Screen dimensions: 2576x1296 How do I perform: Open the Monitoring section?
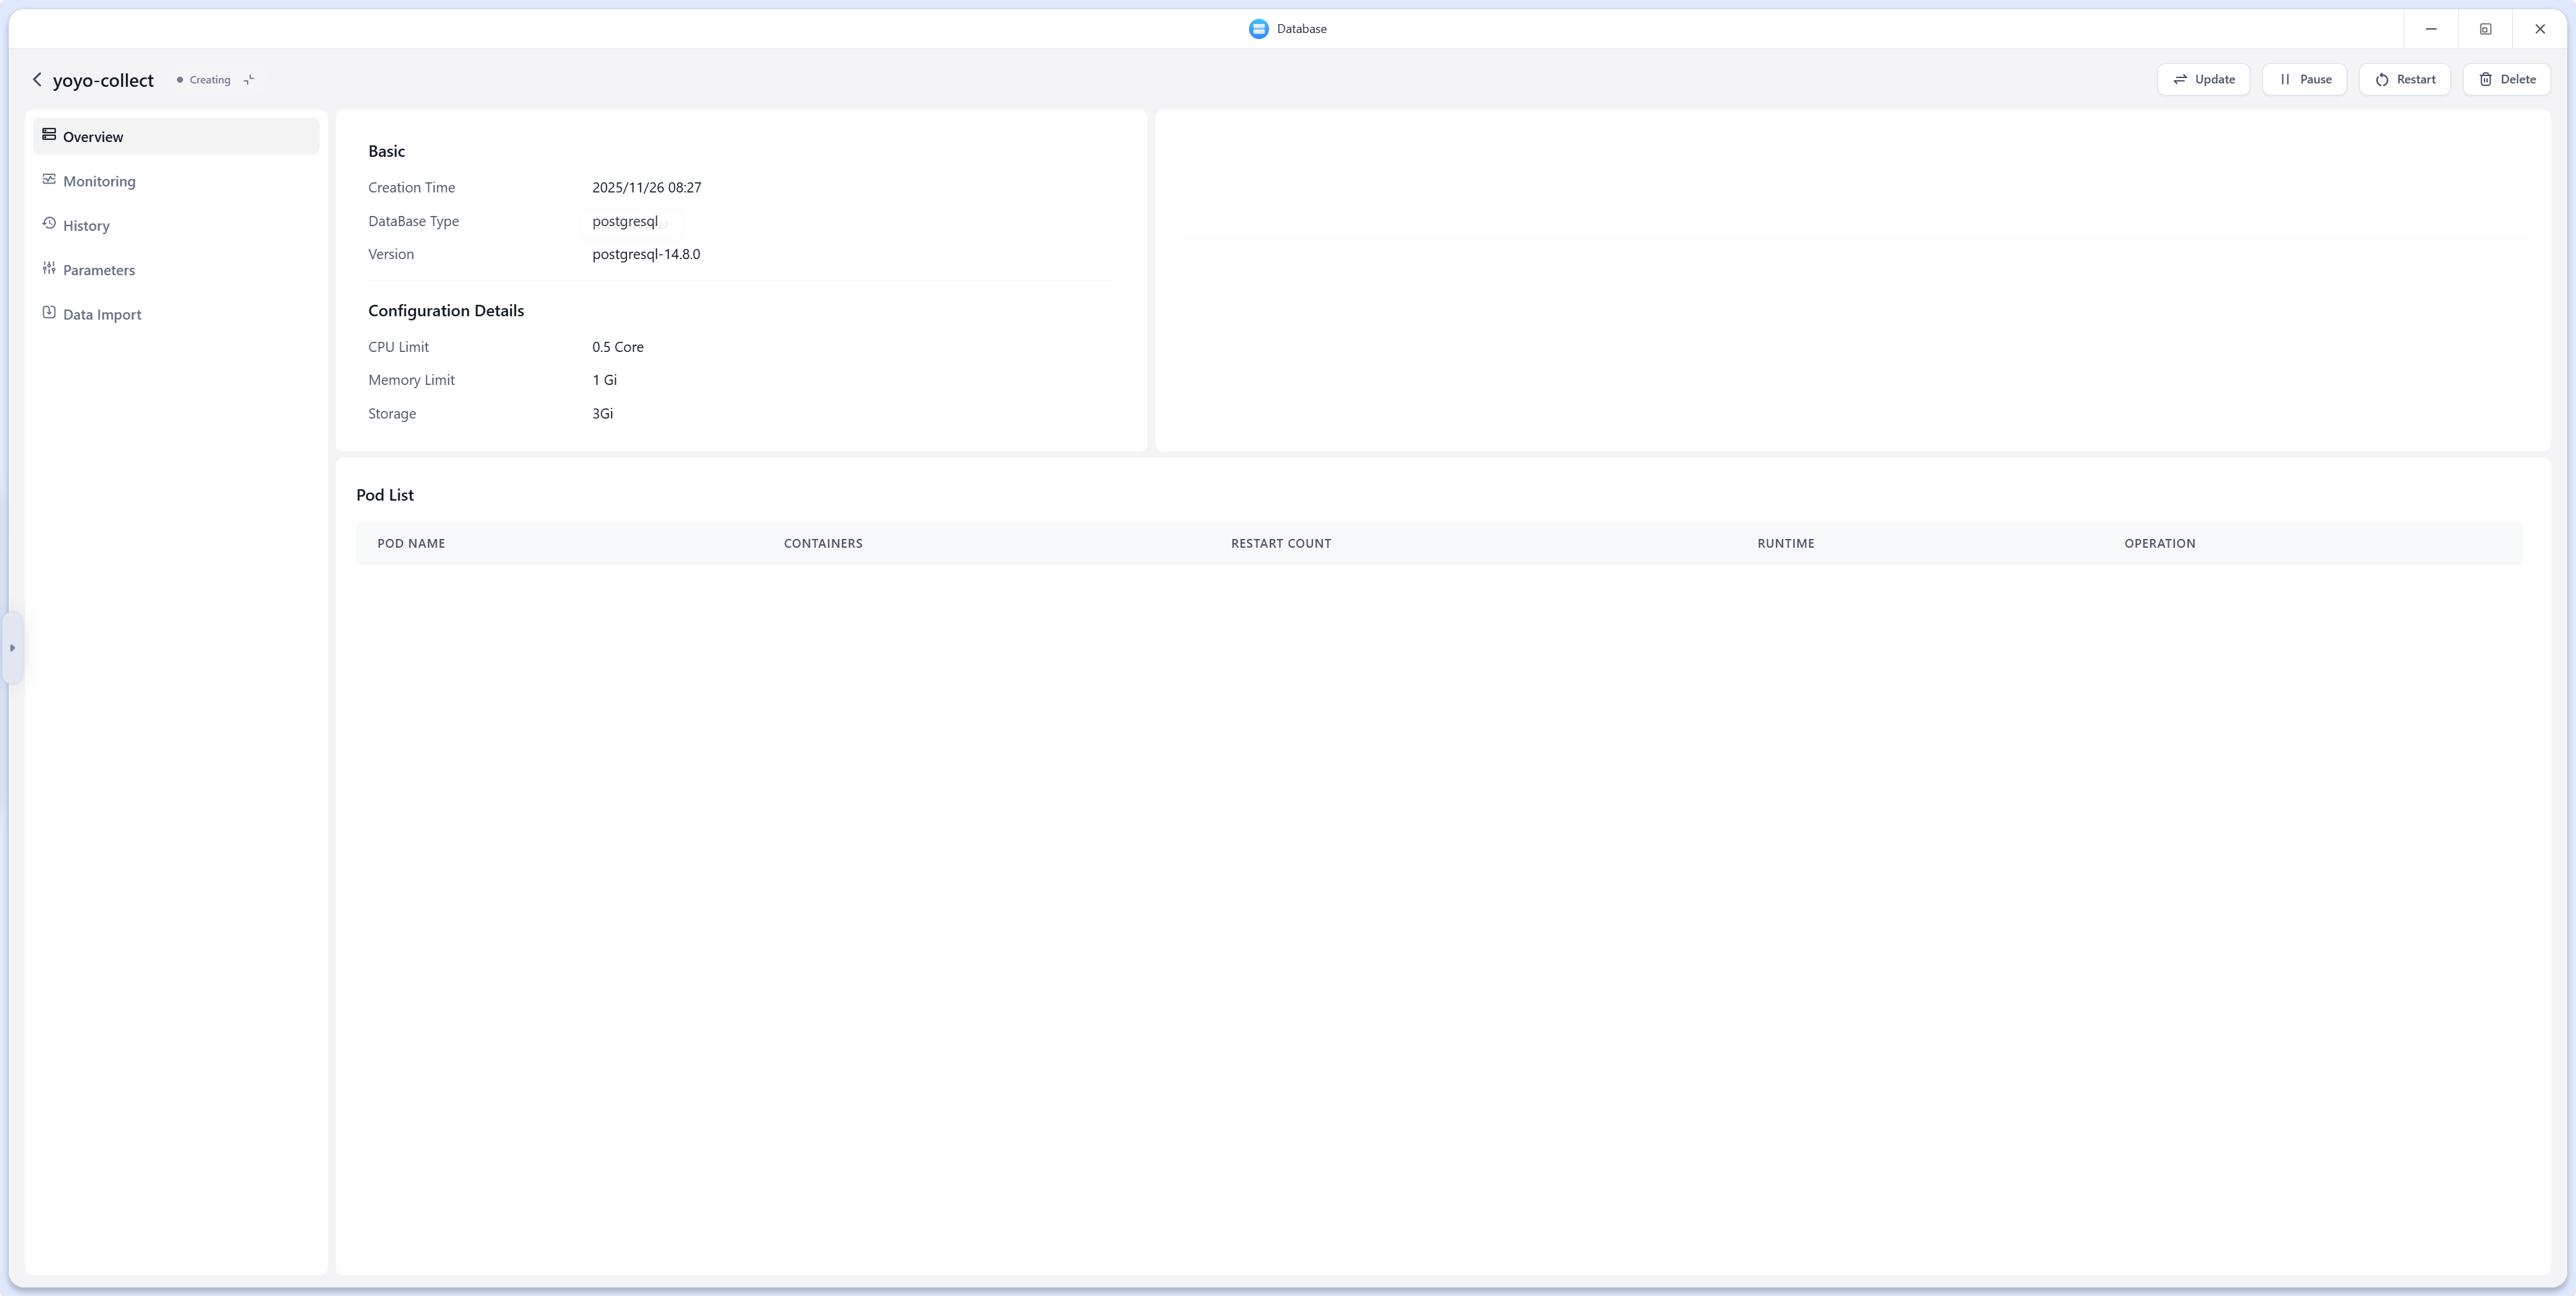point(98,181)
